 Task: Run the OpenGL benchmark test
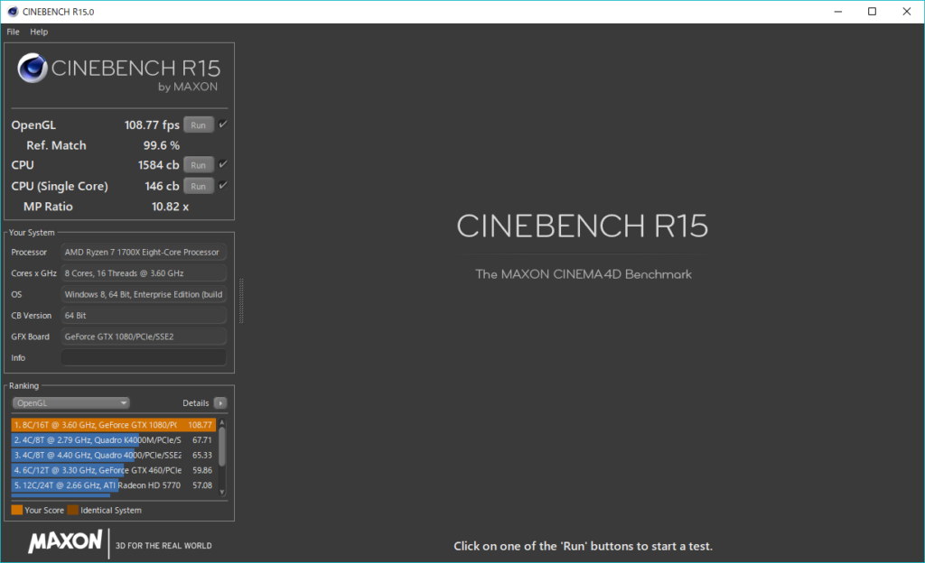[198, 125]
